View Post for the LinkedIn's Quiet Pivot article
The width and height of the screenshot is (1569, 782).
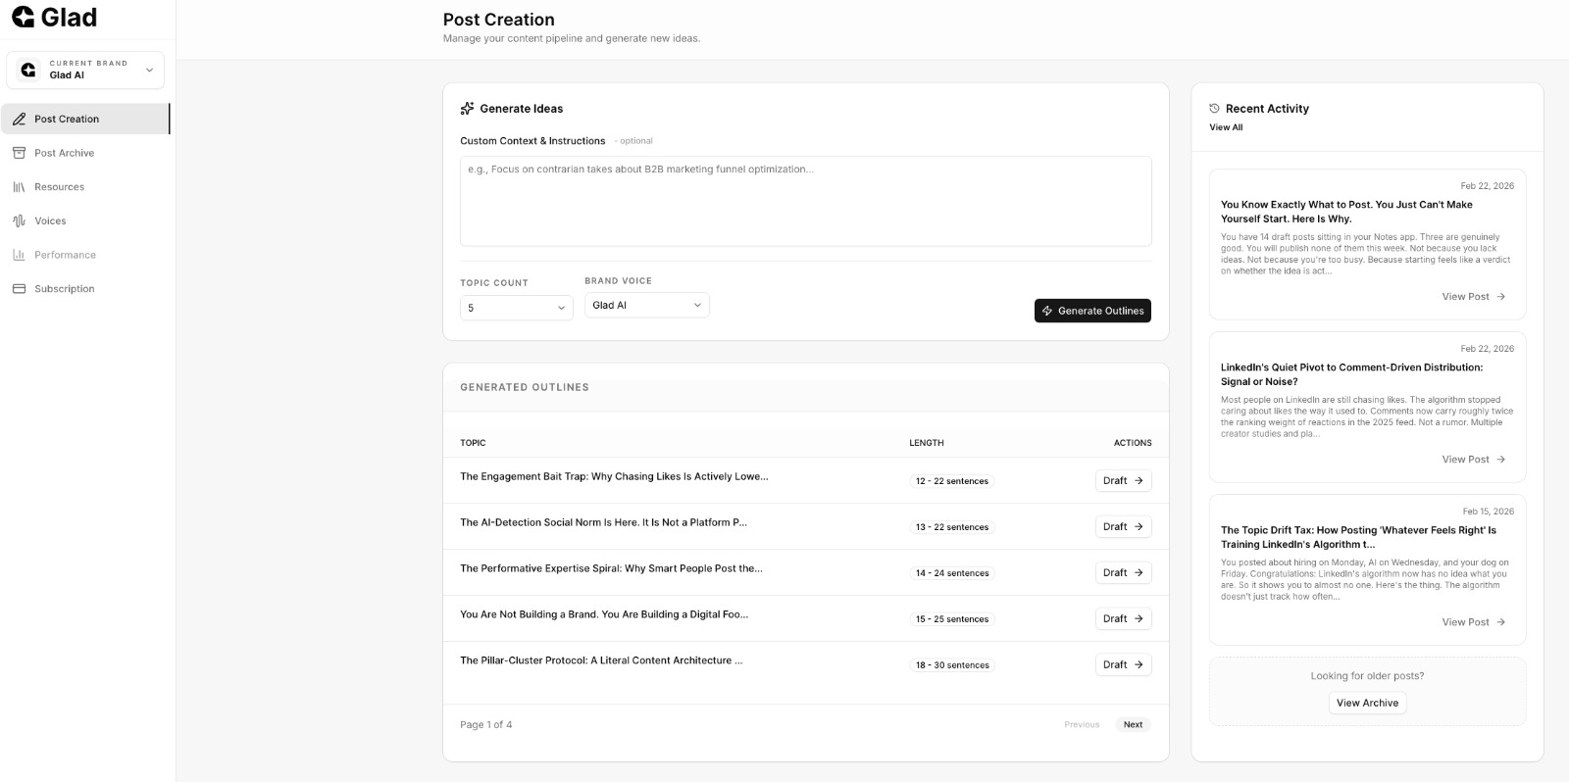[x=1473, y=460]
